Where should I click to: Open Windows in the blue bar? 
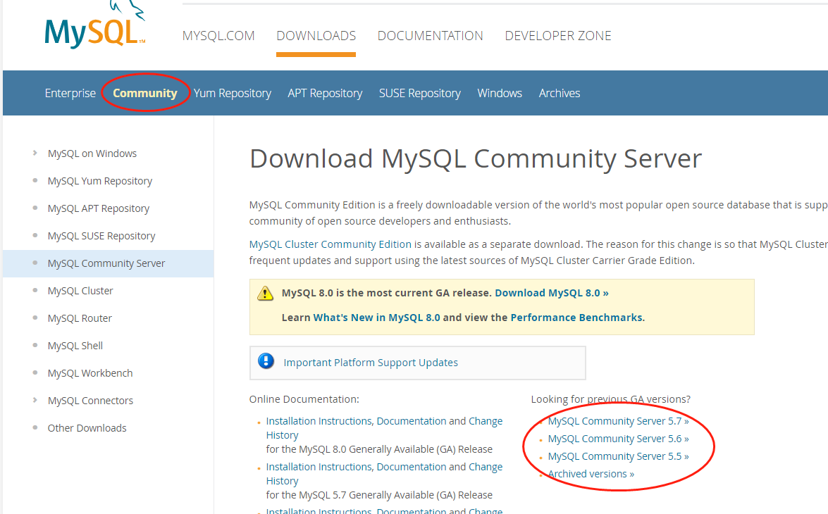point(500,93)
